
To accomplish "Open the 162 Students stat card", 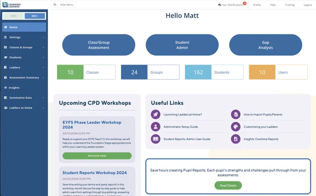I will 214,72.
